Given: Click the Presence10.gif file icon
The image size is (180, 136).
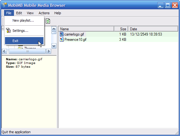Looking at the screenshot, I should coord(62,40).
